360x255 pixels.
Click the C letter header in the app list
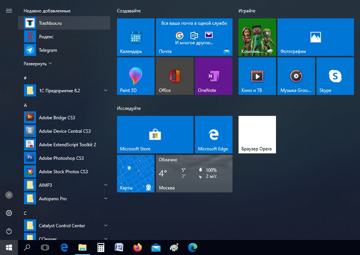click(x=25, y=213)
